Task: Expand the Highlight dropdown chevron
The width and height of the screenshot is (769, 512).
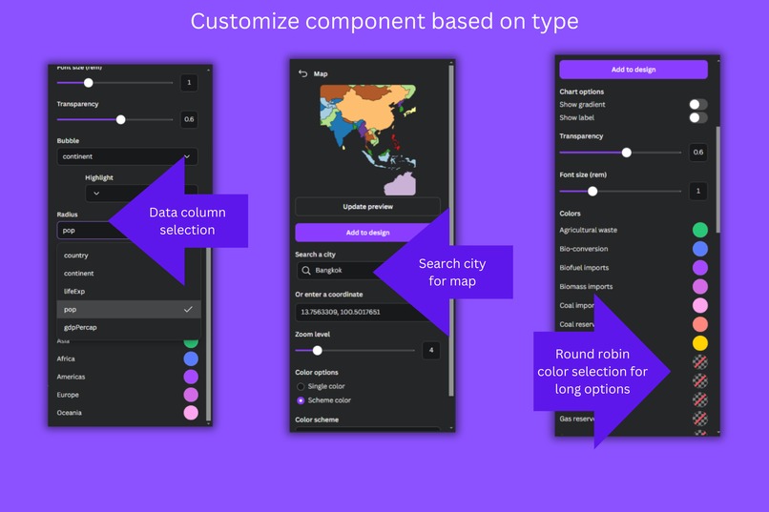Action: [96, 194]
